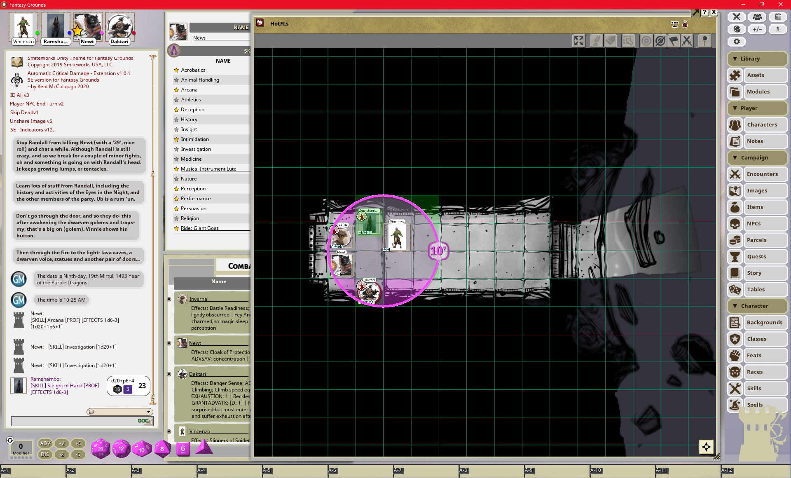Click the crossed-swords map toolbar icon
Image resolution: width=791 pixels, height=478 pixels.
pyautogui.click(x=687, y=41)
